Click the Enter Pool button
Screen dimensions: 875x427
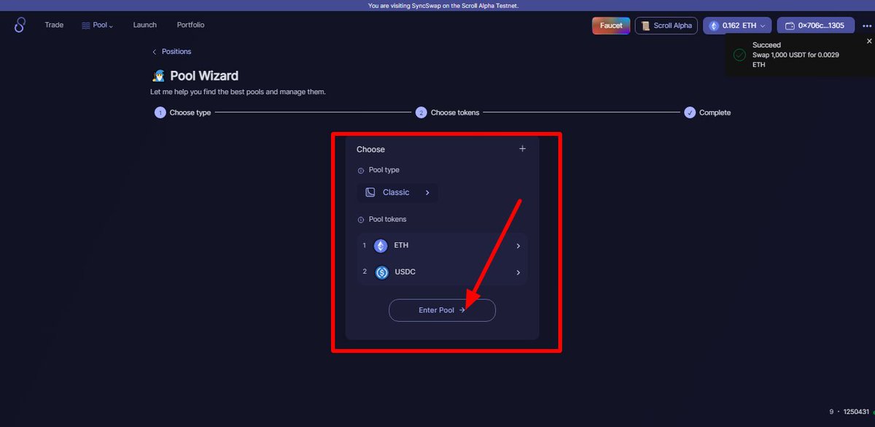click(x=442, y=309)
